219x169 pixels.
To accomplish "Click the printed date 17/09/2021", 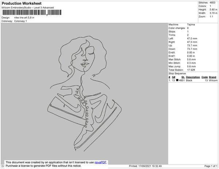I will click(x=145, y=166).
